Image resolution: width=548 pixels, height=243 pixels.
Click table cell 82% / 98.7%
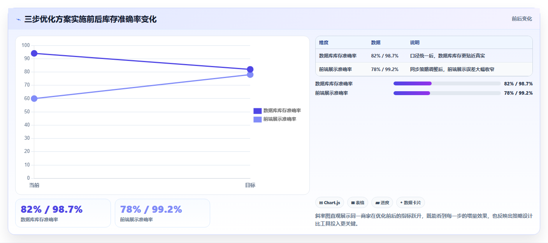(385, 56)
